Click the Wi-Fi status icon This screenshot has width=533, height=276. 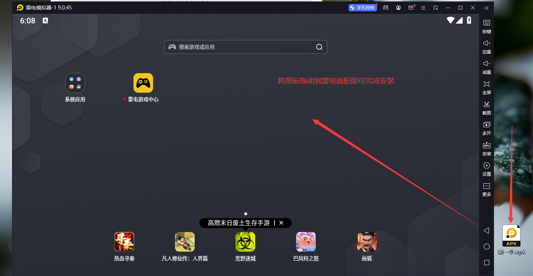coord(451,20)
